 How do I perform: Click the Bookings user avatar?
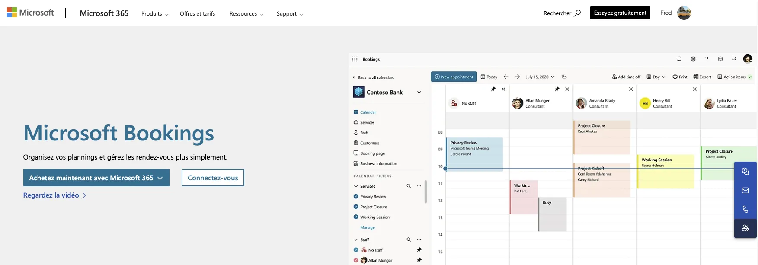coord(747,59)
